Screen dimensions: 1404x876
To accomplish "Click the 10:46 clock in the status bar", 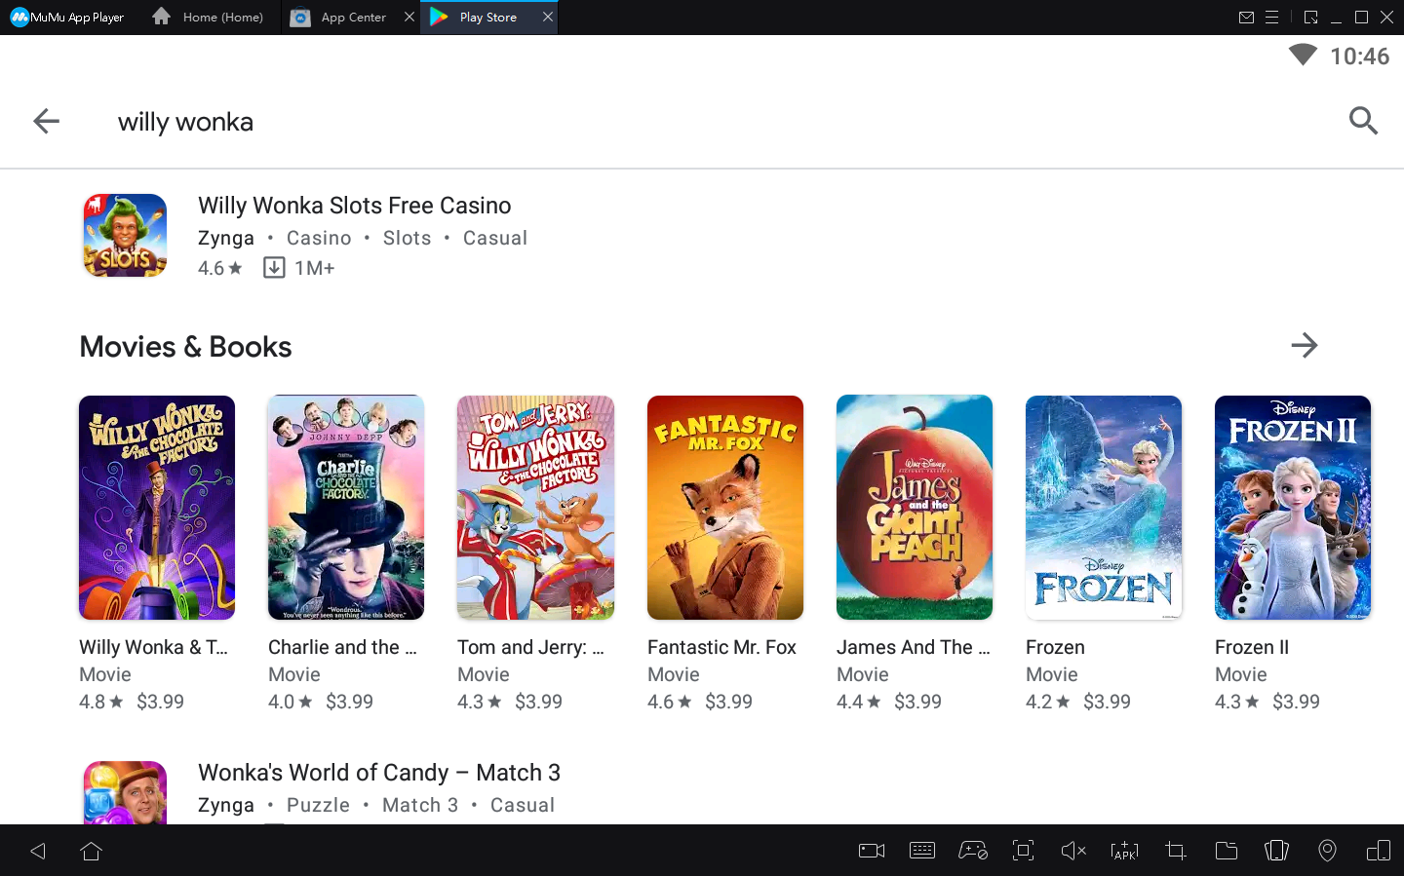I will [1359, 57].
